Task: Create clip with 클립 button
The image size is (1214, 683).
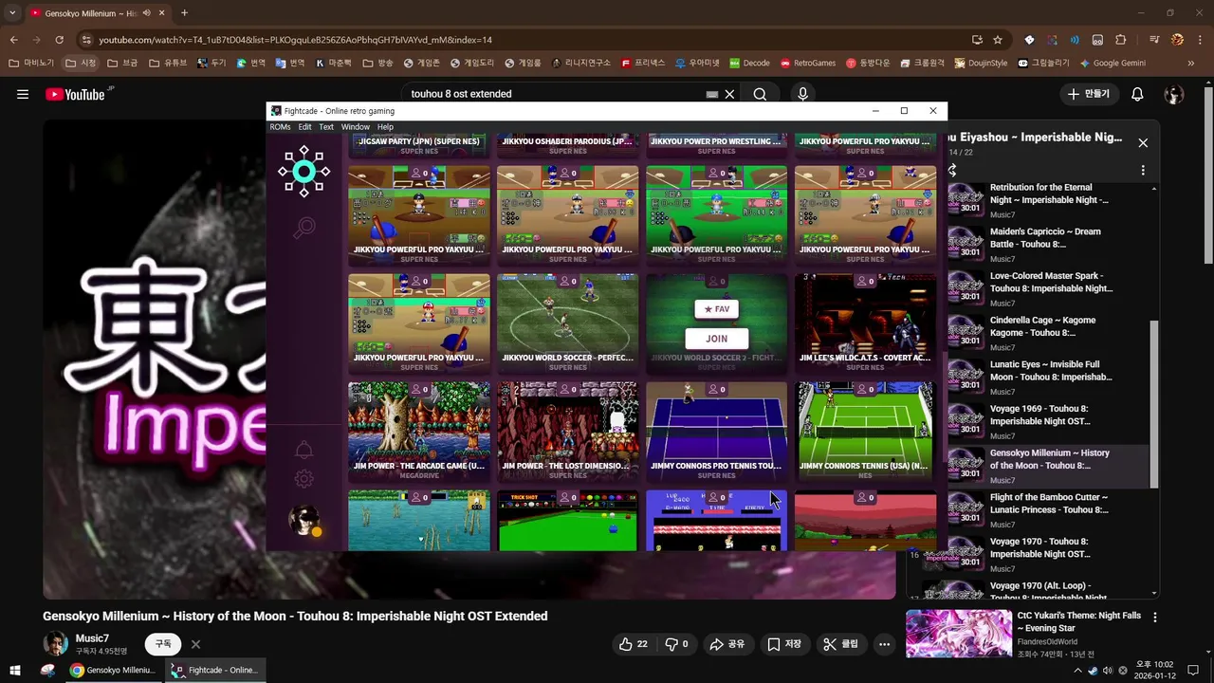Action: [x=841, y=644]
